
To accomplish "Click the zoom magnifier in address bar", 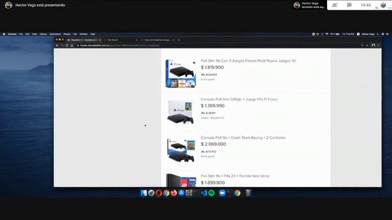I will (x=362, y=45).
